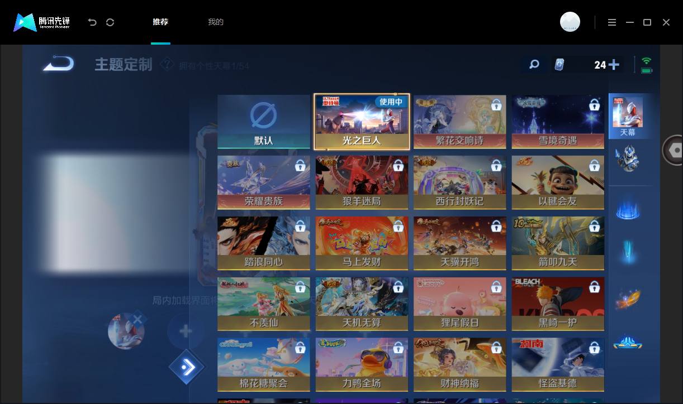
Task: Open the blue glowing portal sidebar category
Action: click(628, 209)
